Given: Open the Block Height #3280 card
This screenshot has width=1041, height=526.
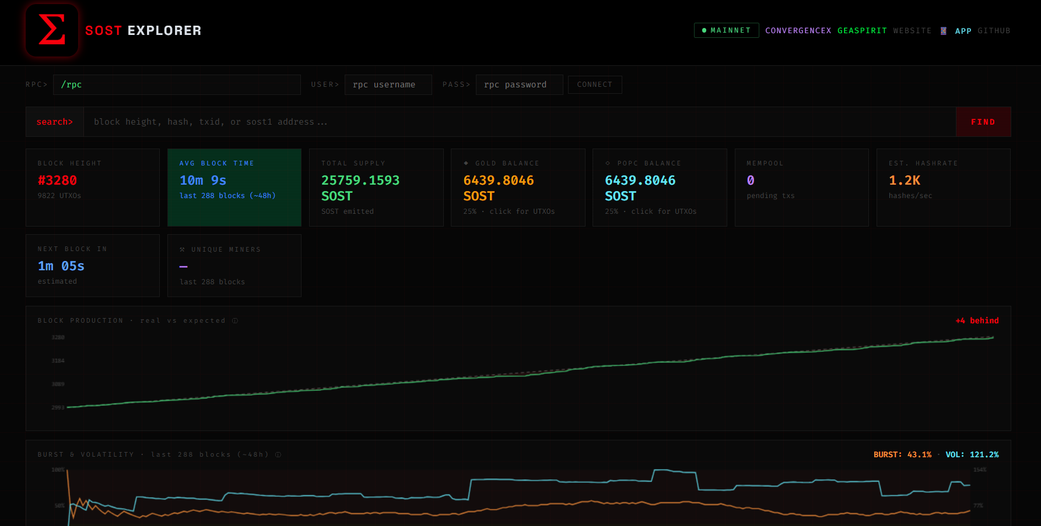Looking at the screenshot, I should (x=92, y=187).
